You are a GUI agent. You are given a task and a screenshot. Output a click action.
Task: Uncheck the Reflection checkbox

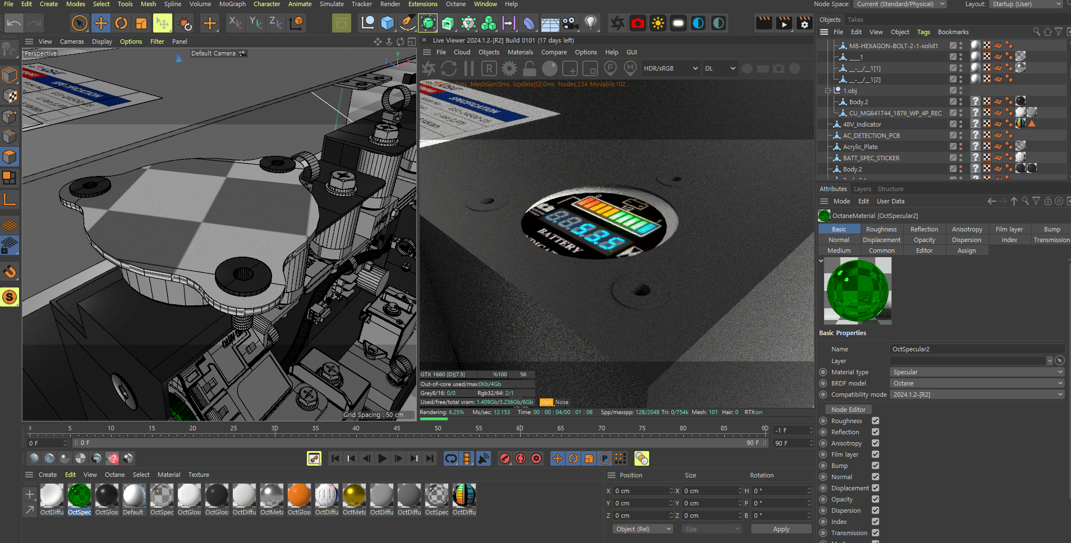pos(875,432)
